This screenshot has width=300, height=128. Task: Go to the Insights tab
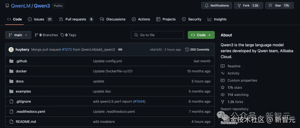pos(220,19)
